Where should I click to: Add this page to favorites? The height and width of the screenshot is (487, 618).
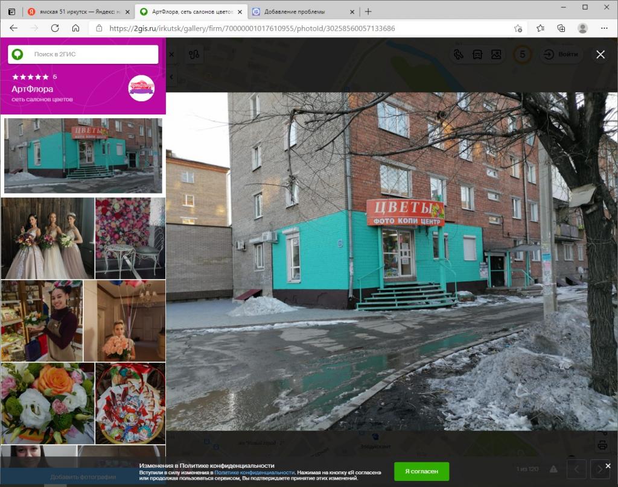[518, 28]
